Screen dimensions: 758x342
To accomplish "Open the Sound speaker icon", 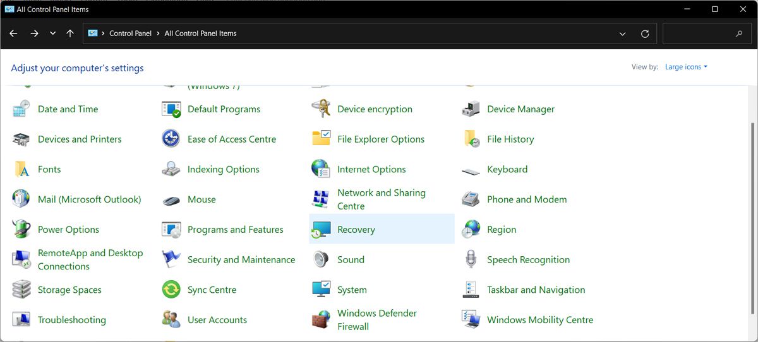I will (321, 260).
